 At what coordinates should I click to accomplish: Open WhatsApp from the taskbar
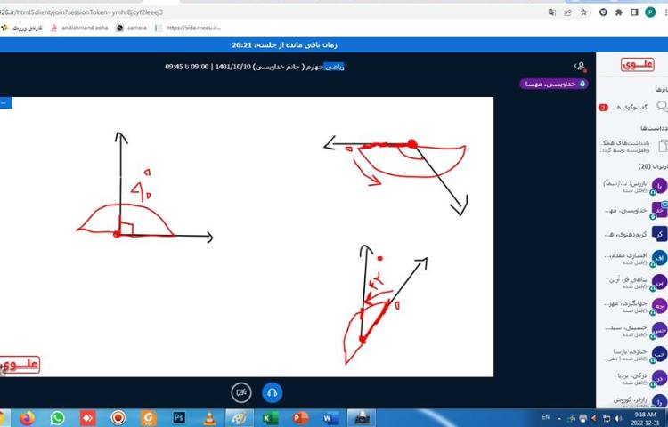tap(58, 417)
